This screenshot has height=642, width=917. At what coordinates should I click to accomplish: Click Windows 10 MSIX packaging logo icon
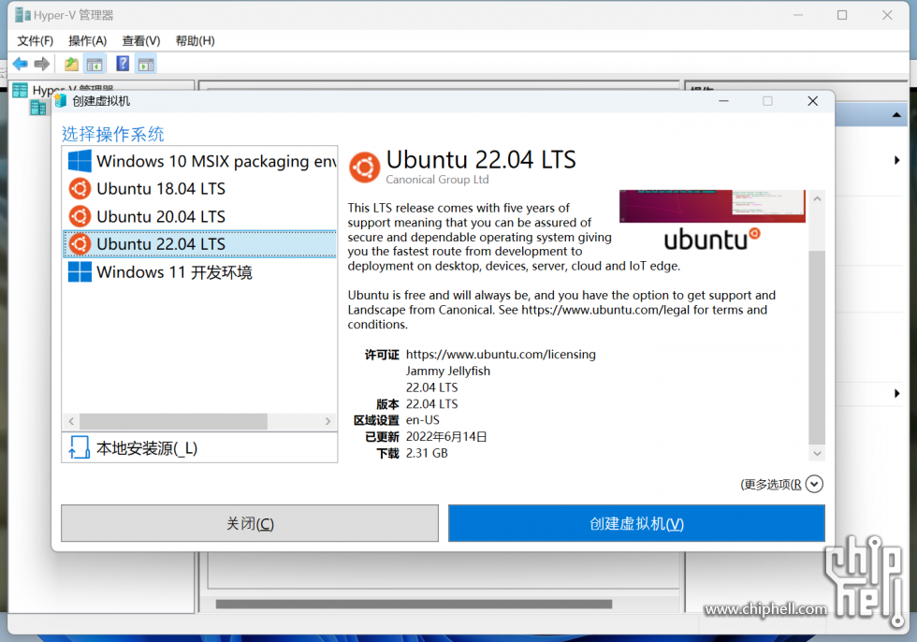coord(80,161)
